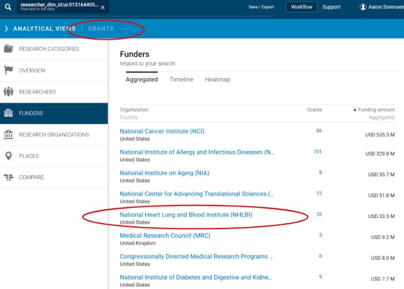Click the Support menu item
This screenshot has height=289, width=404.
point(331,7)
